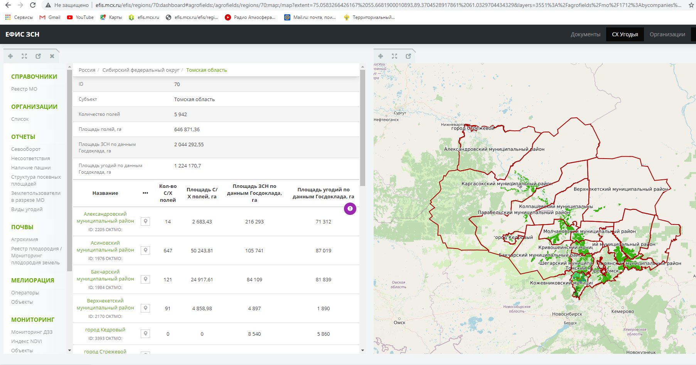Open Севооборот report in sidebar
The height and width of the screenshot is (365, 696).
click(26, 149)
